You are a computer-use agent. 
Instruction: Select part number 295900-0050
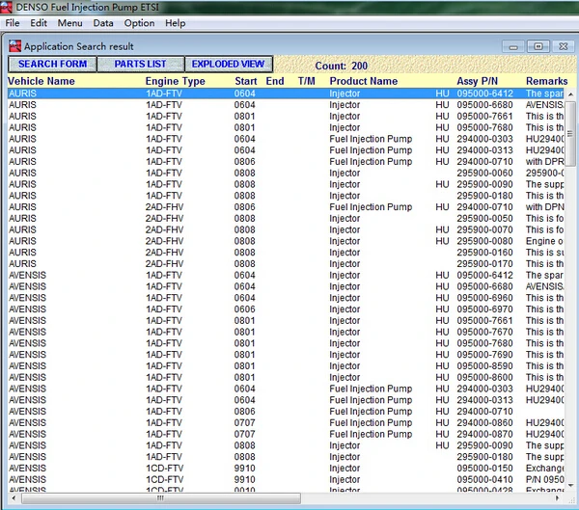pos(484,219)
